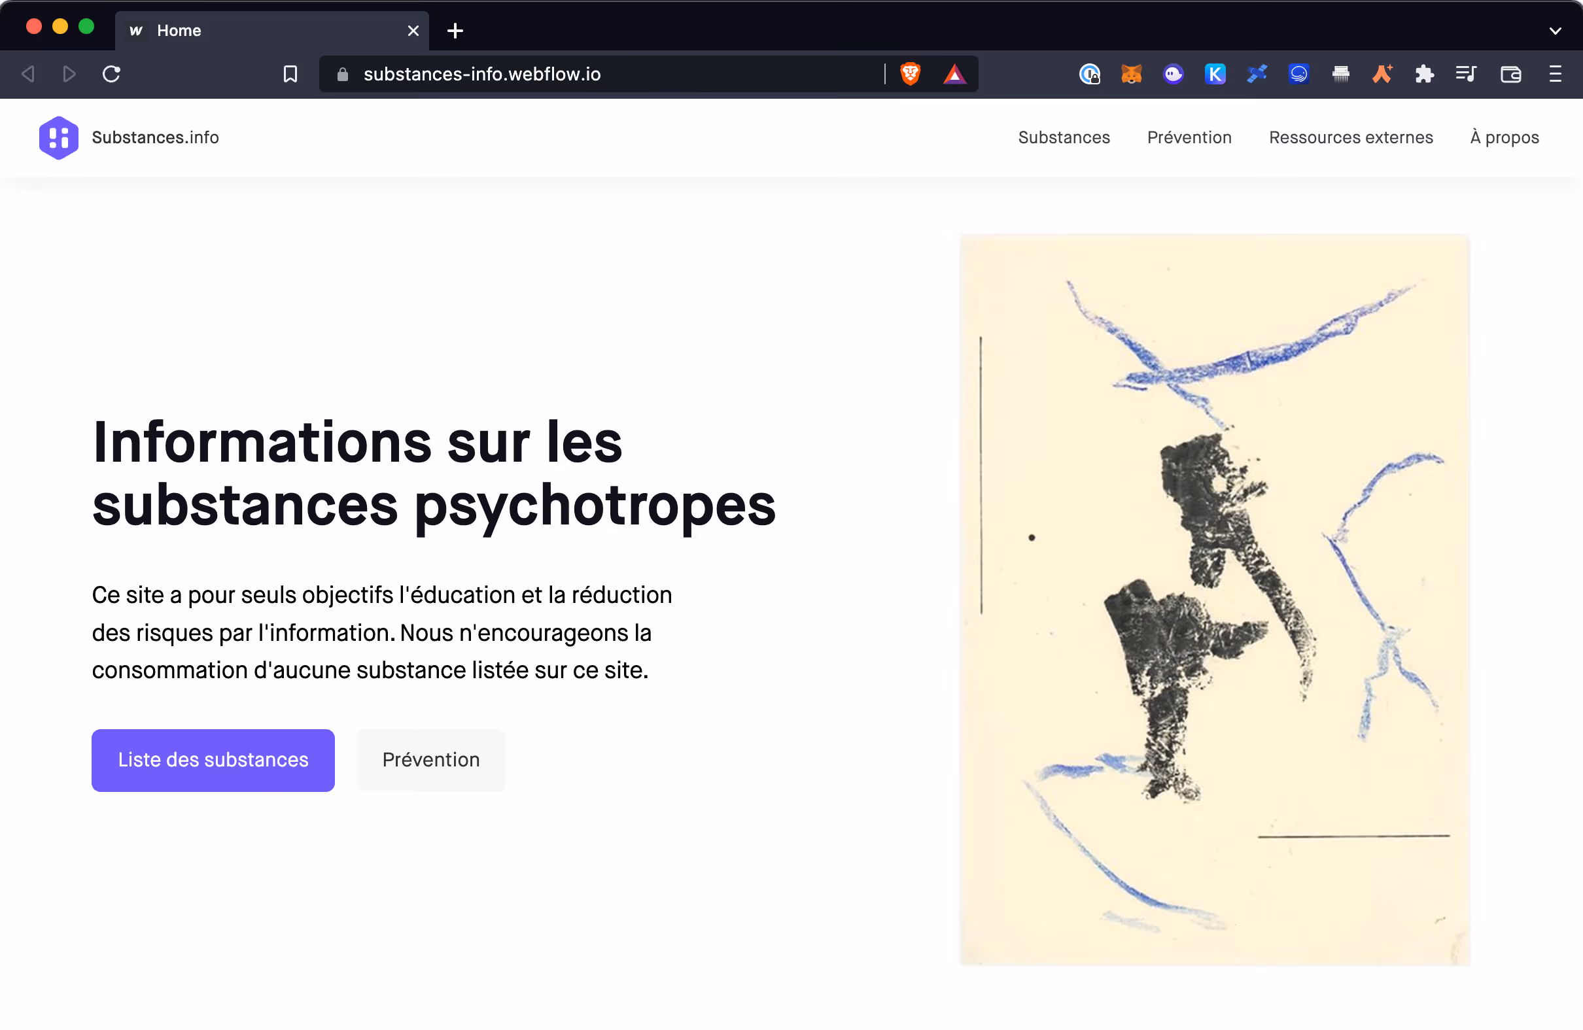This screenshot has height=1030, width=1583.
Task: Click the abstract artwork image
Action: (x=1215, y=599)
